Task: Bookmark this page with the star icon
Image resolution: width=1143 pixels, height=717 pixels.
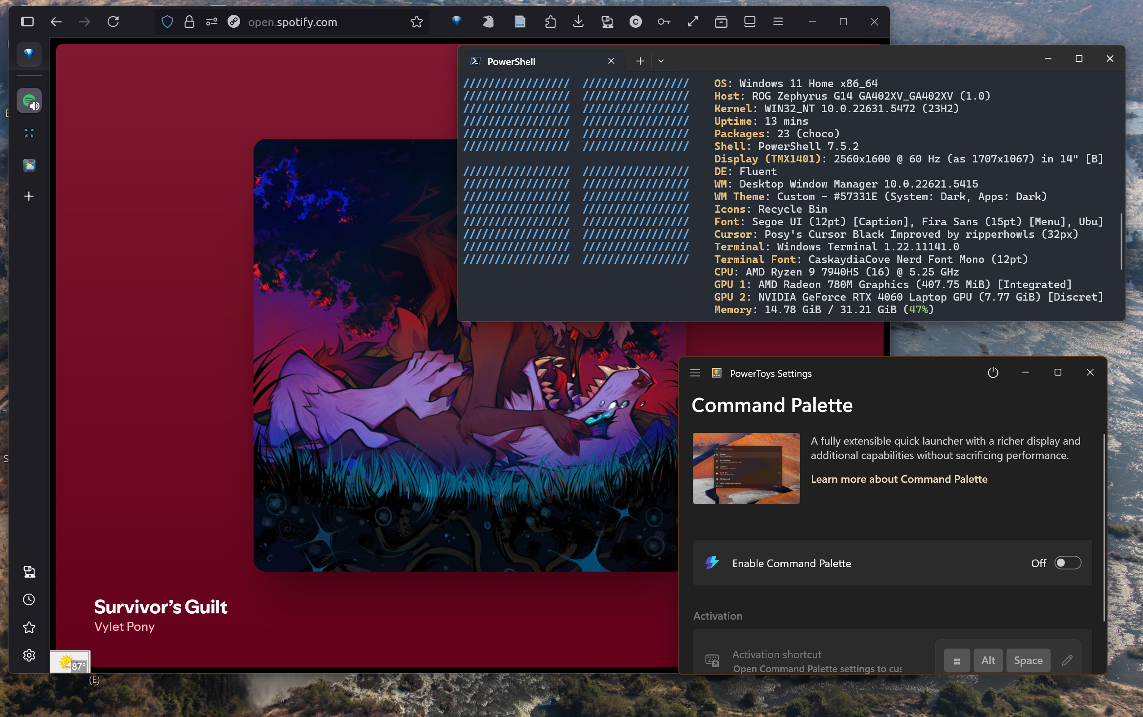Action: (x=416, y=22)
